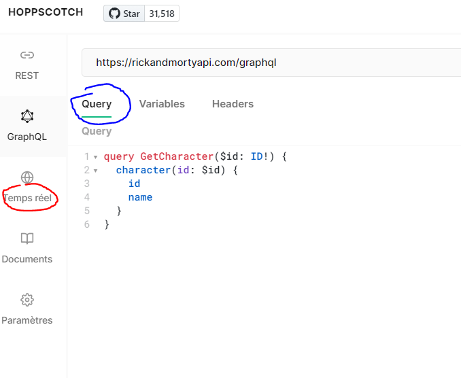Click line number 6 in the gutter
Viewport: 461px width, 378px height.
(87, 224)
